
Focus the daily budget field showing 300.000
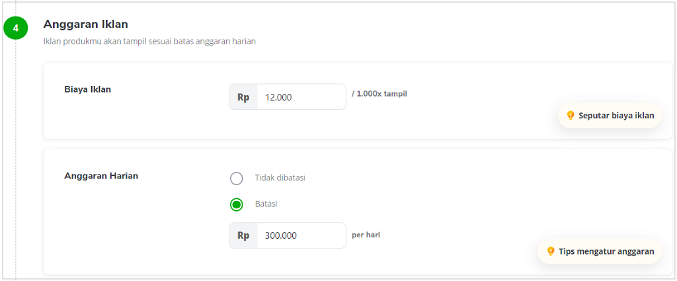301,235
